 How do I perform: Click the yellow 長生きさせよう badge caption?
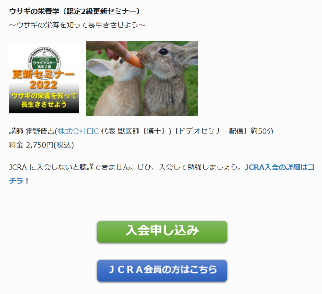tap(44, 104)
